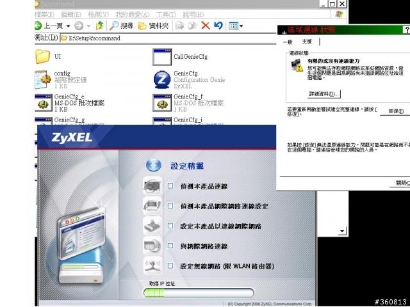
Task: Click the network warning icon in status dialog
Action: tap(297, 65)
